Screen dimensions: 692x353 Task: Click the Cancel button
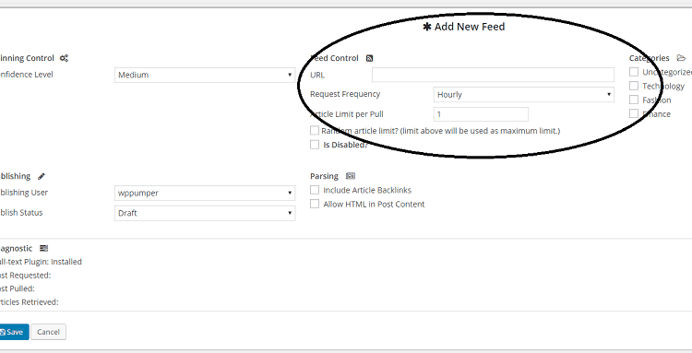tap(49, 332)
